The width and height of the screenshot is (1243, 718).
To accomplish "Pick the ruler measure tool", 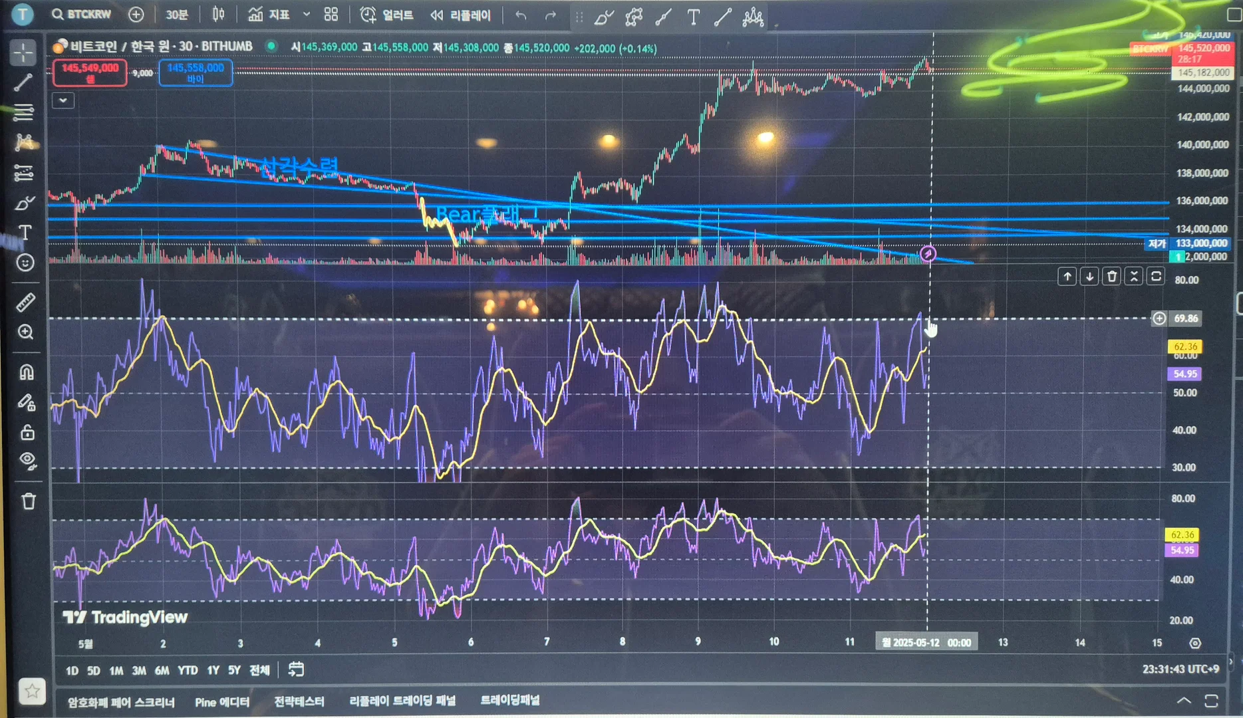I will tap(25, 302).
